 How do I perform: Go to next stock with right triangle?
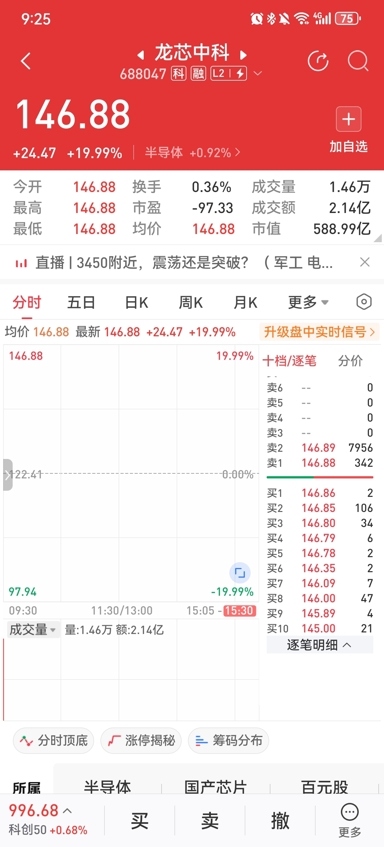(x=243, y=55)
